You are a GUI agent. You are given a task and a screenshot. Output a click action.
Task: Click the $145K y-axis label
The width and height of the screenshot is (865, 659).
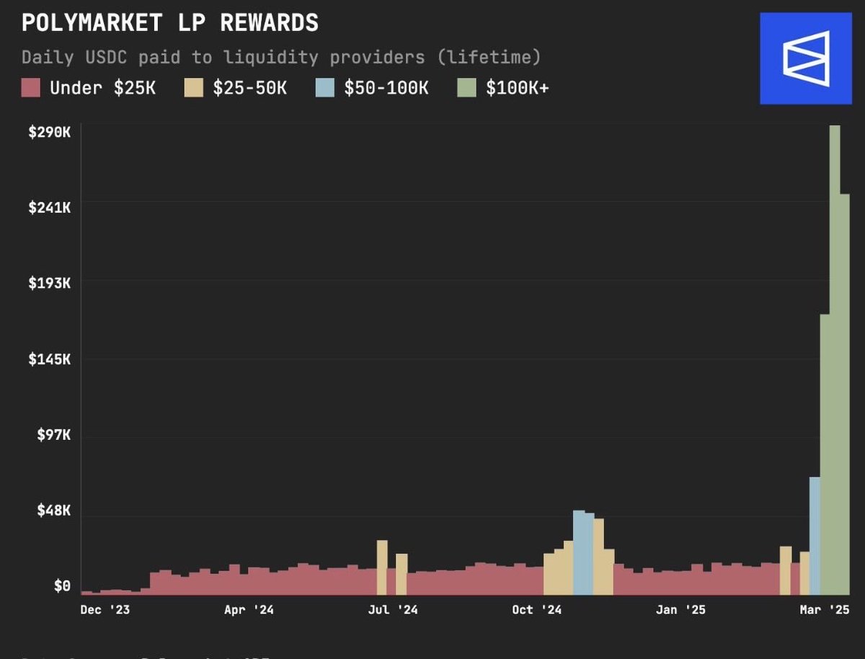pos(49,359)
